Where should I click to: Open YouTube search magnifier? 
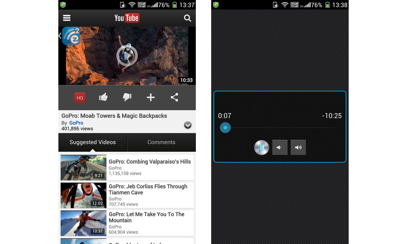tap(187, 18)
